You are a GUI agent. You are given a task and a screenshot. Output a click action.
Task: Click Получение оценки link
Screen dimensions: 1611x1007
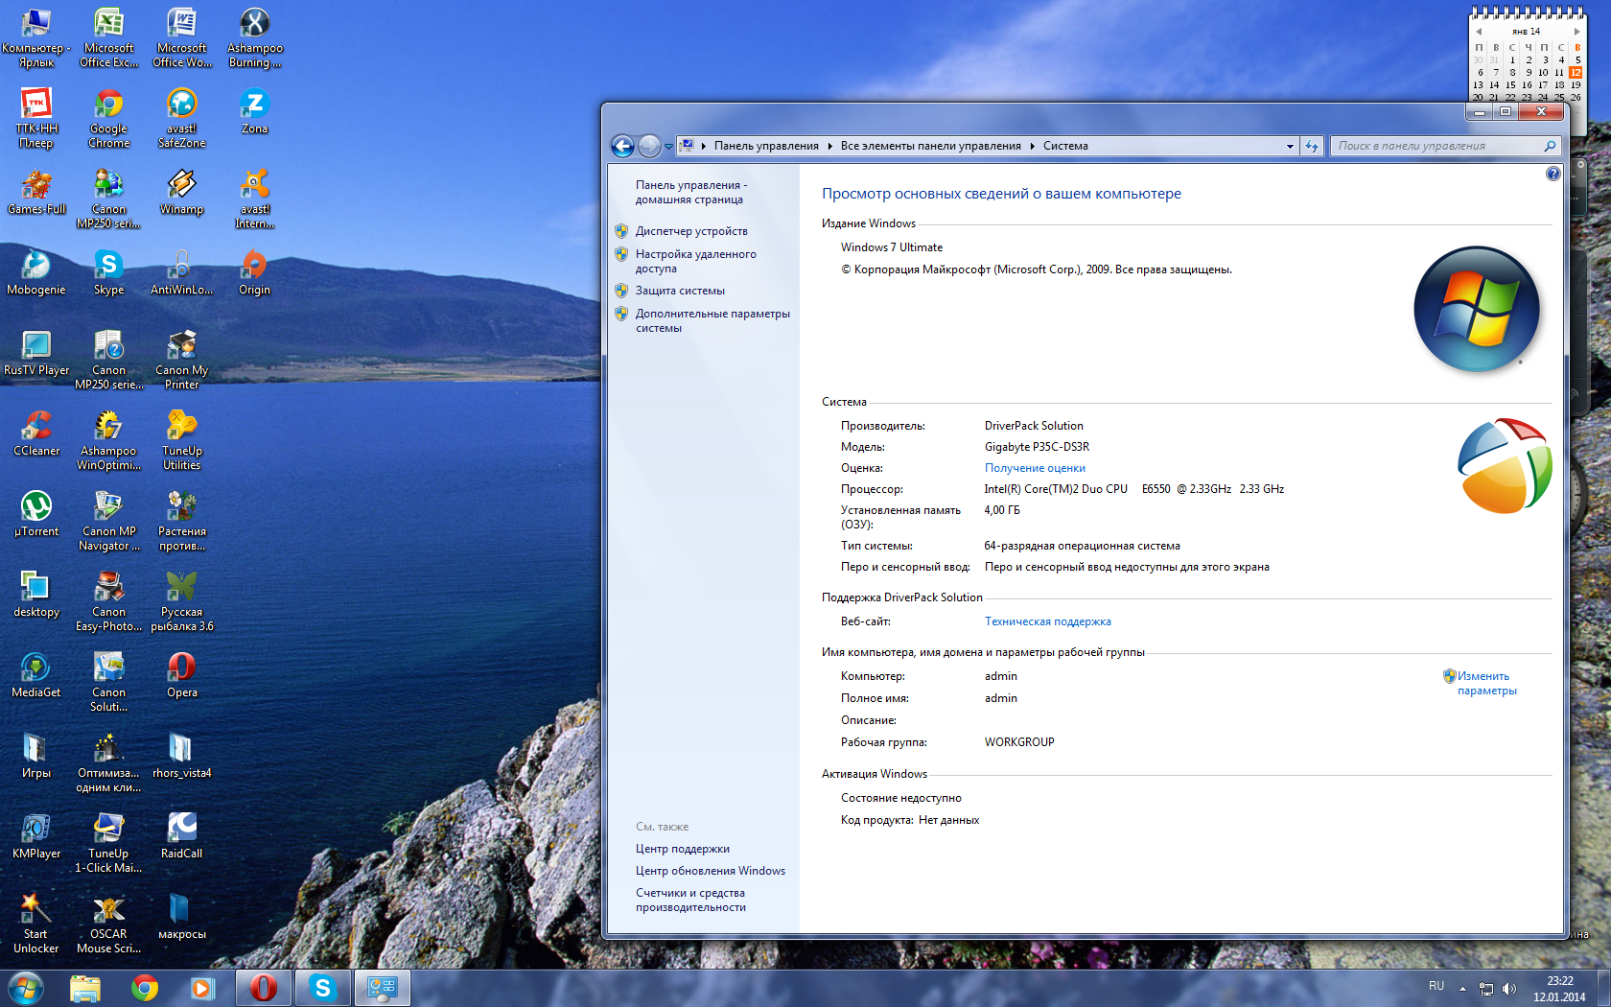click(x=1035, y=468)
